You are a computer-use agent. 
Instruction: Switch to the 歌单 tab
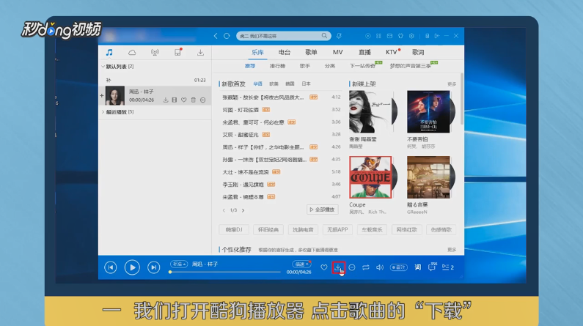[311, 52]
